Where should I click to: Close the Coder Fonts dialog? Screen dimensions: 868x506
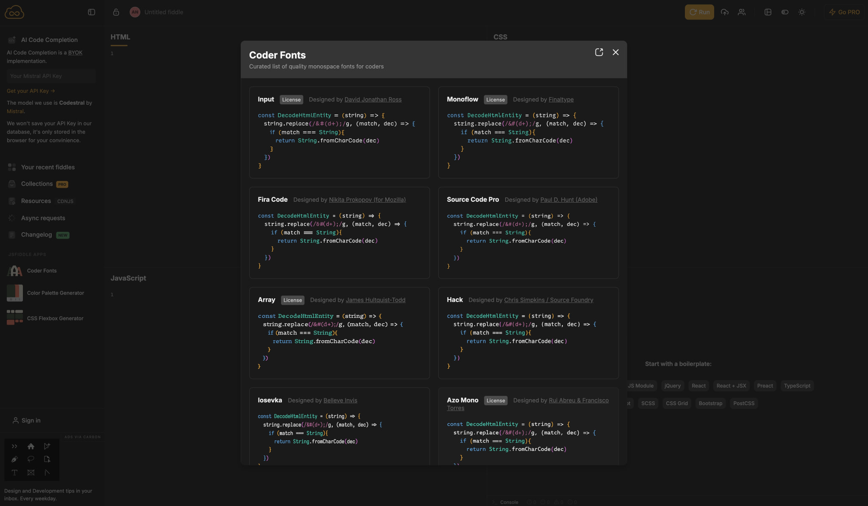616,52
